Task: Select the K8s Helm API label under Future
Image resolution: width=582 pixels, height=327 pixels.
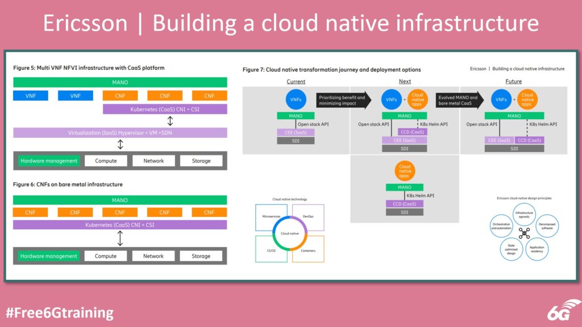Action: pos(543,124)
